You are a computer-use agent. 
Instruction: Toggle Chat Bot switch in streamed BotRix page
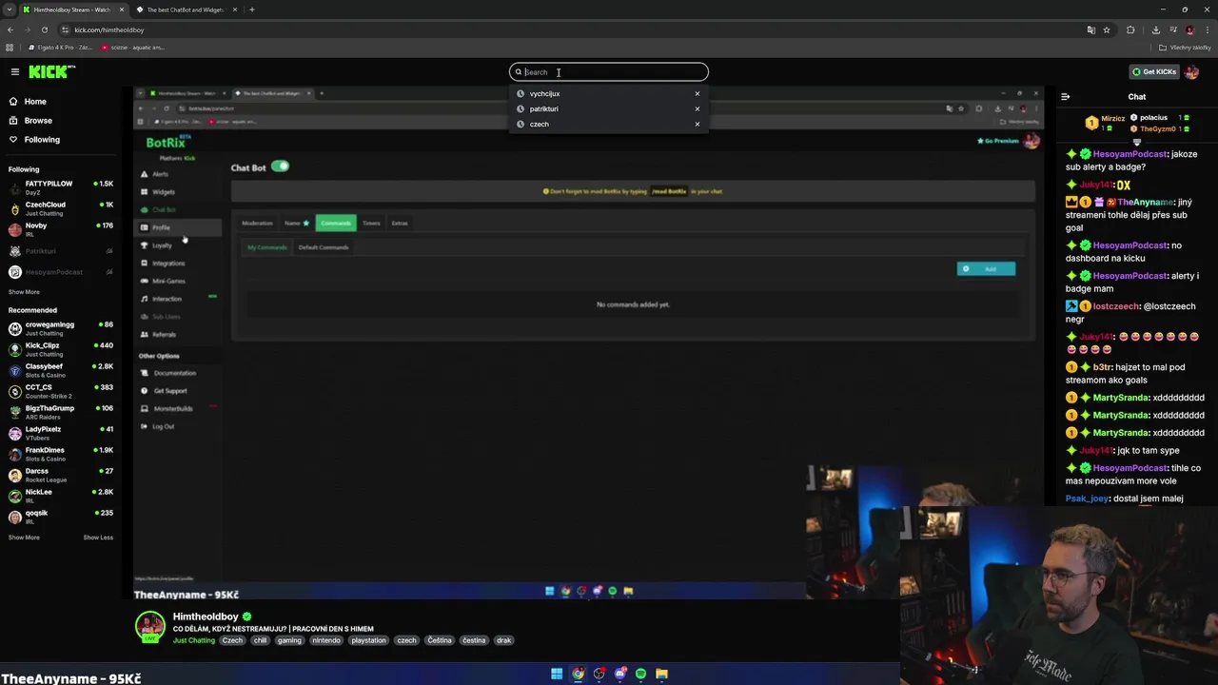pos(280,166)
